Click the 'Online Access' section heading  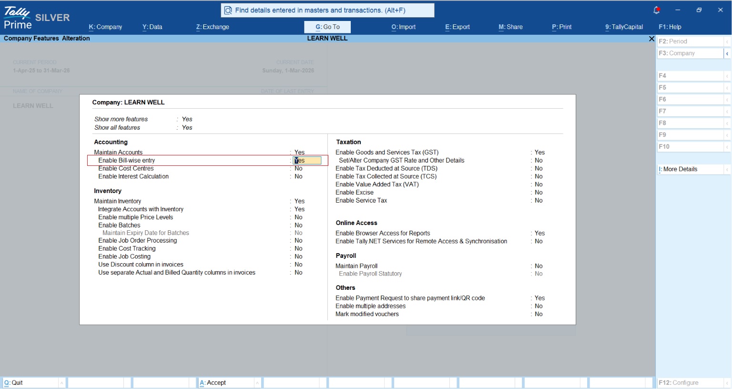[x=356, y=223]
